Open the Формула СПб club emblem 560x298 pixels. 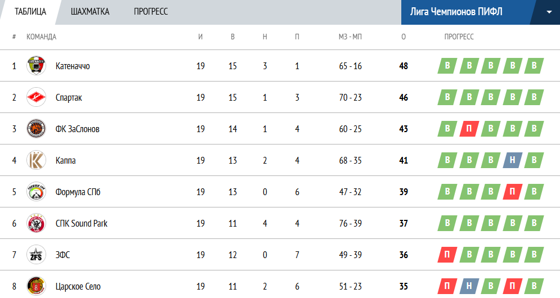[x=36, y=192]
